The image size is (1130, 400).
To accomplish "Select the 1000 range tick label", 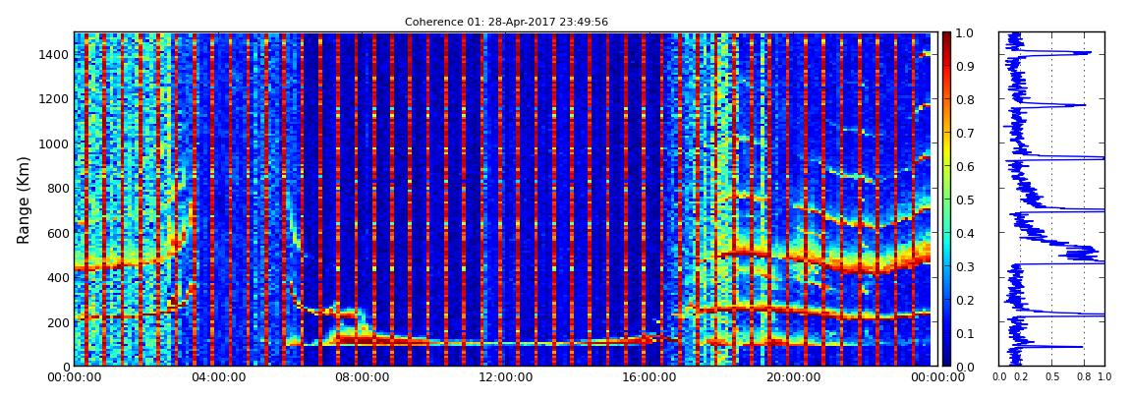I will coord(54,144).
